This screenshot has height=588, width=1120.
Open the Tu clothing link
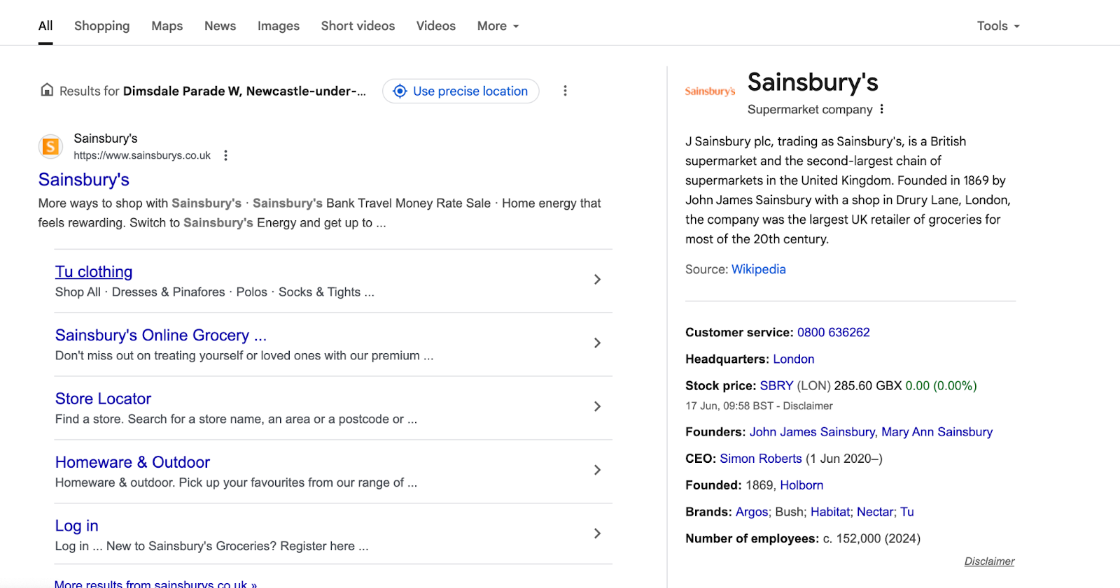tap(94, 272)
